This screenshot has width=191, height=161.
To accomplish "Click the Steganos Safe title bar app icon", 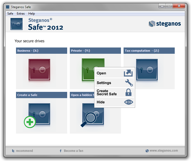I will coord(8,7).
